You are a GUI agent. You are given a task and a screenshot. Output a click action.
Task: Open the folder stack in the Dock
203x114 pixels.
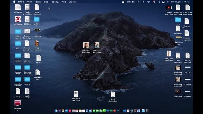click(x=143, y=111)
